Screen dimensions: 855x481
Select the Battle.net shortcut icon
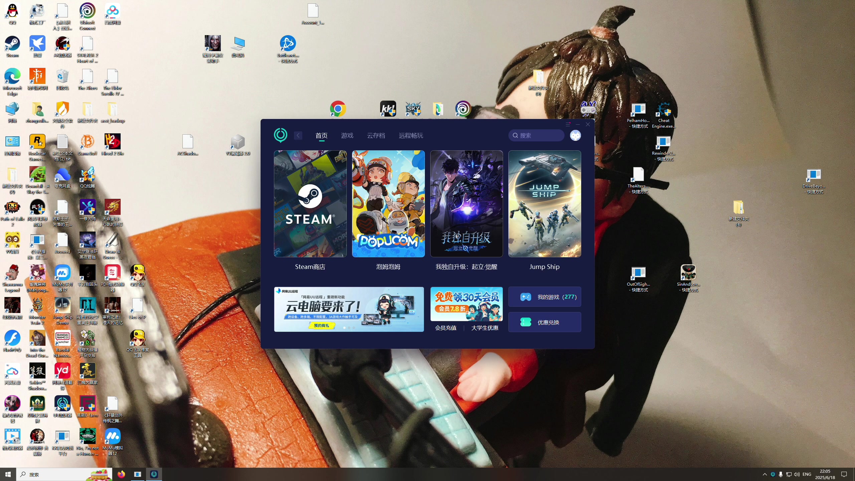(288, 49)
